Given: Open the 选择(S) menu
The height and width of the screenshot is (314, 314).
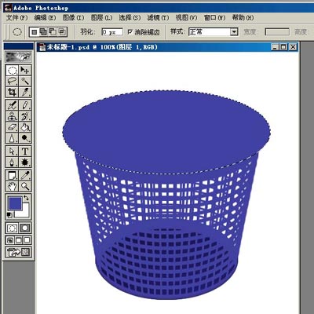Looking at the screenshot, I should coord(130,17).
